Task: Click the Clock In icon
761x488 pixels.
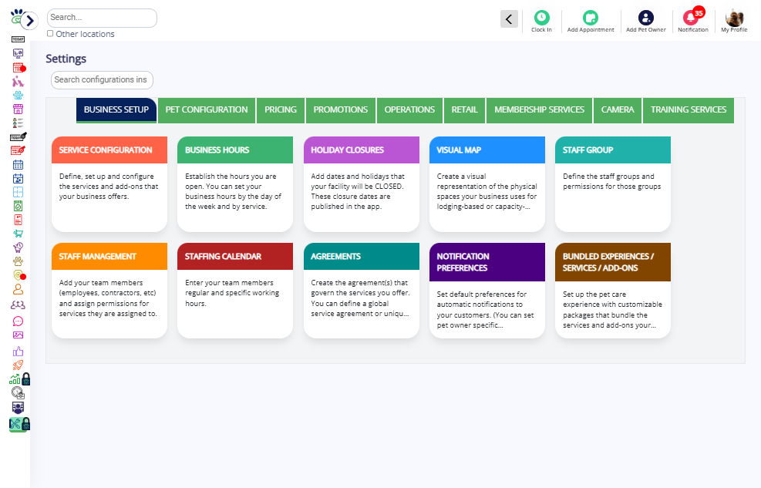Action: coord(541,21)
